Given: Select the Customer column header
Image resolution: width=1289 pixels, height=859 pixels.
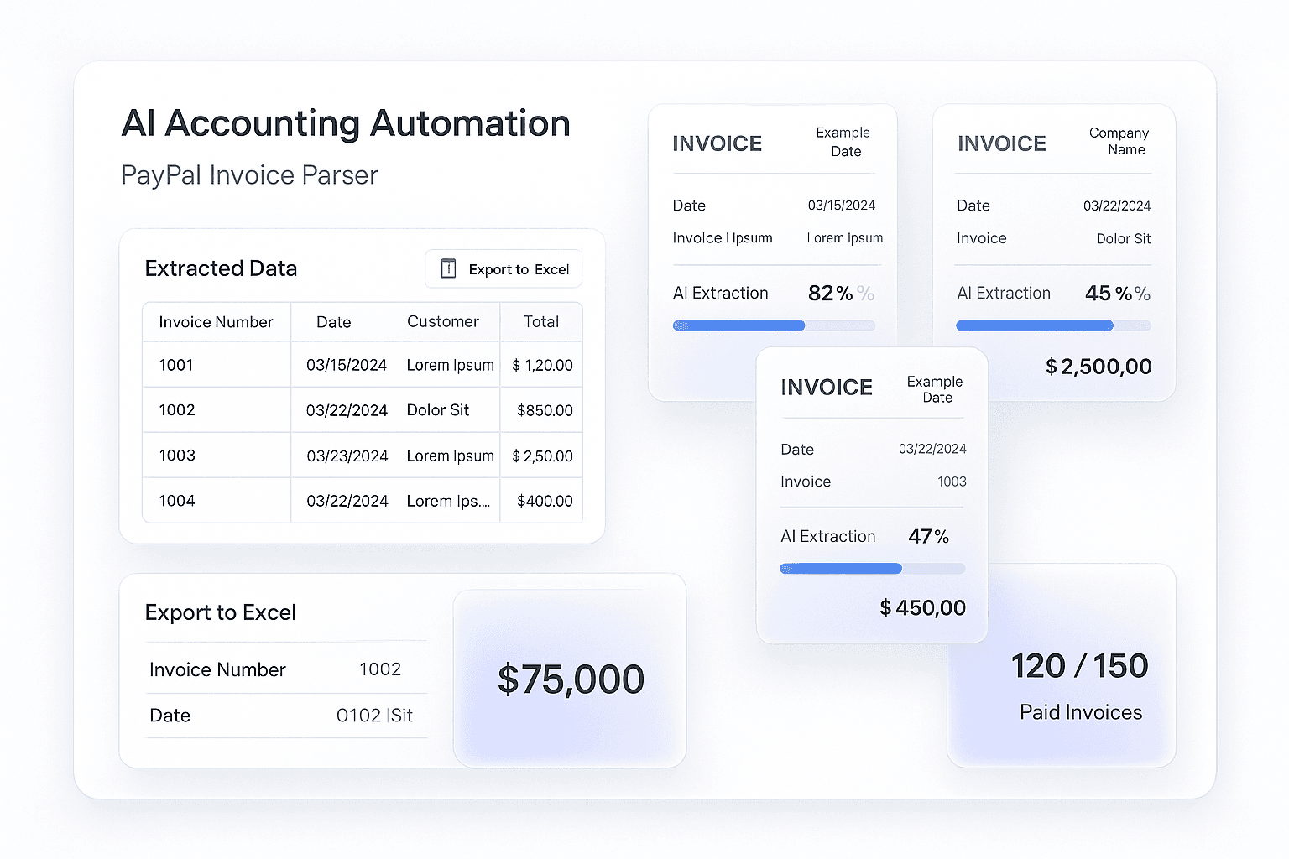Looking at the screenshot, I should pyautogui.click(x=442, y=321).
